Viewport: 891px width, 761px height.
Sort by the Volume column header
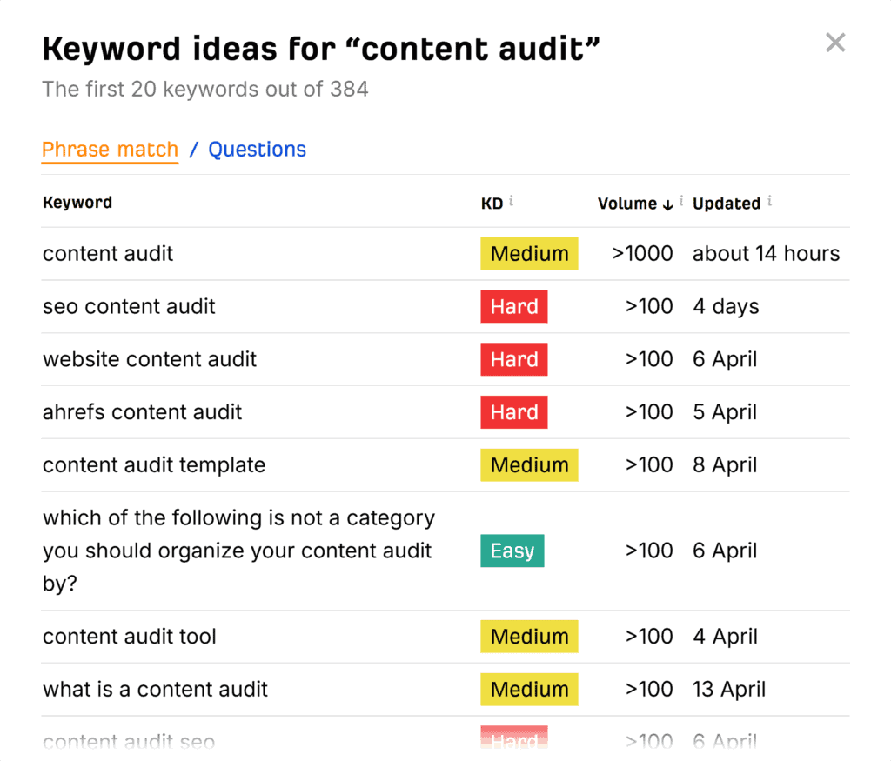point(626,204)
